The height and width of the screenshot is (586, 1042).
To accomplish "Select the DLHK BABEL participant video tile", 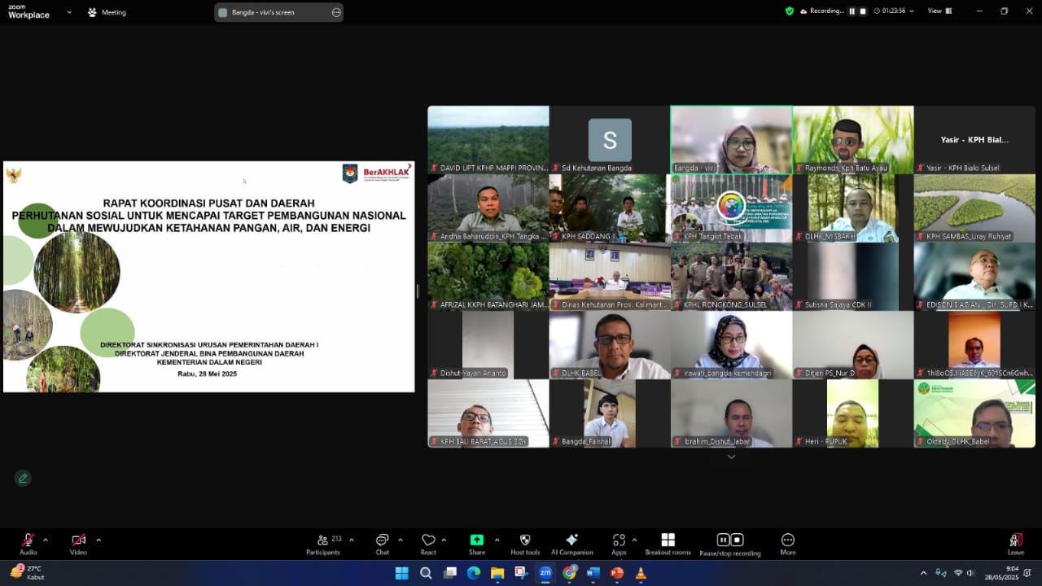I will click(610, 345).
